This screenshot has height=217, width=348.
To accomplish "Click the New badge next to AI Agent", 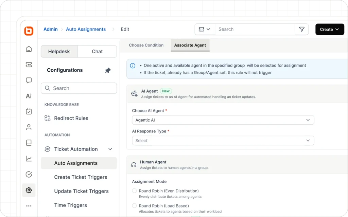I will [x=166, y=91].
